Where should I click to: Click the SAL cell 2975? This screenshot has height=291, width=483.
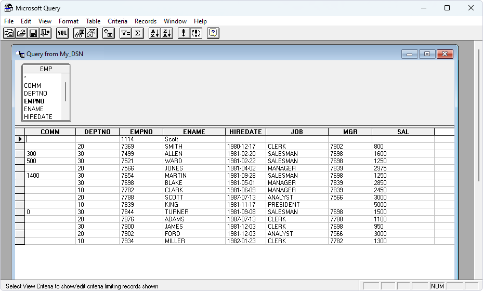tap(403, 168)
